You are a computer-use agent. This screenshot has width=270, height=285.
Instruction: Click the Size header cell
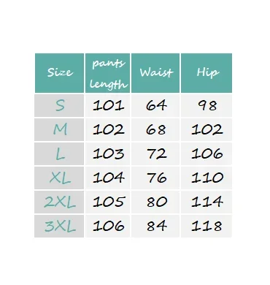coord(59,73)
